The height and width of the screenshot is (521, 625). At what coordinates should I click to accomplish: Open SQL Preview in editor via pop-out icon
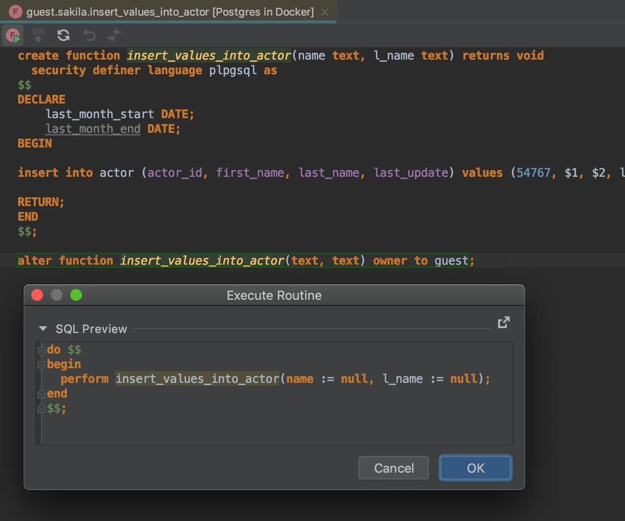503,322
